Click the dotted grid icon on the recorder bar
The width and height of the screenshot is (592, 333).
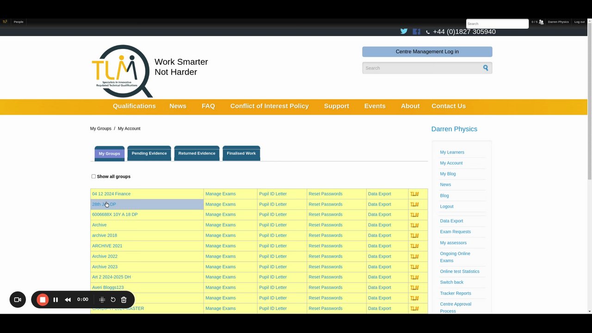[102, 300]
